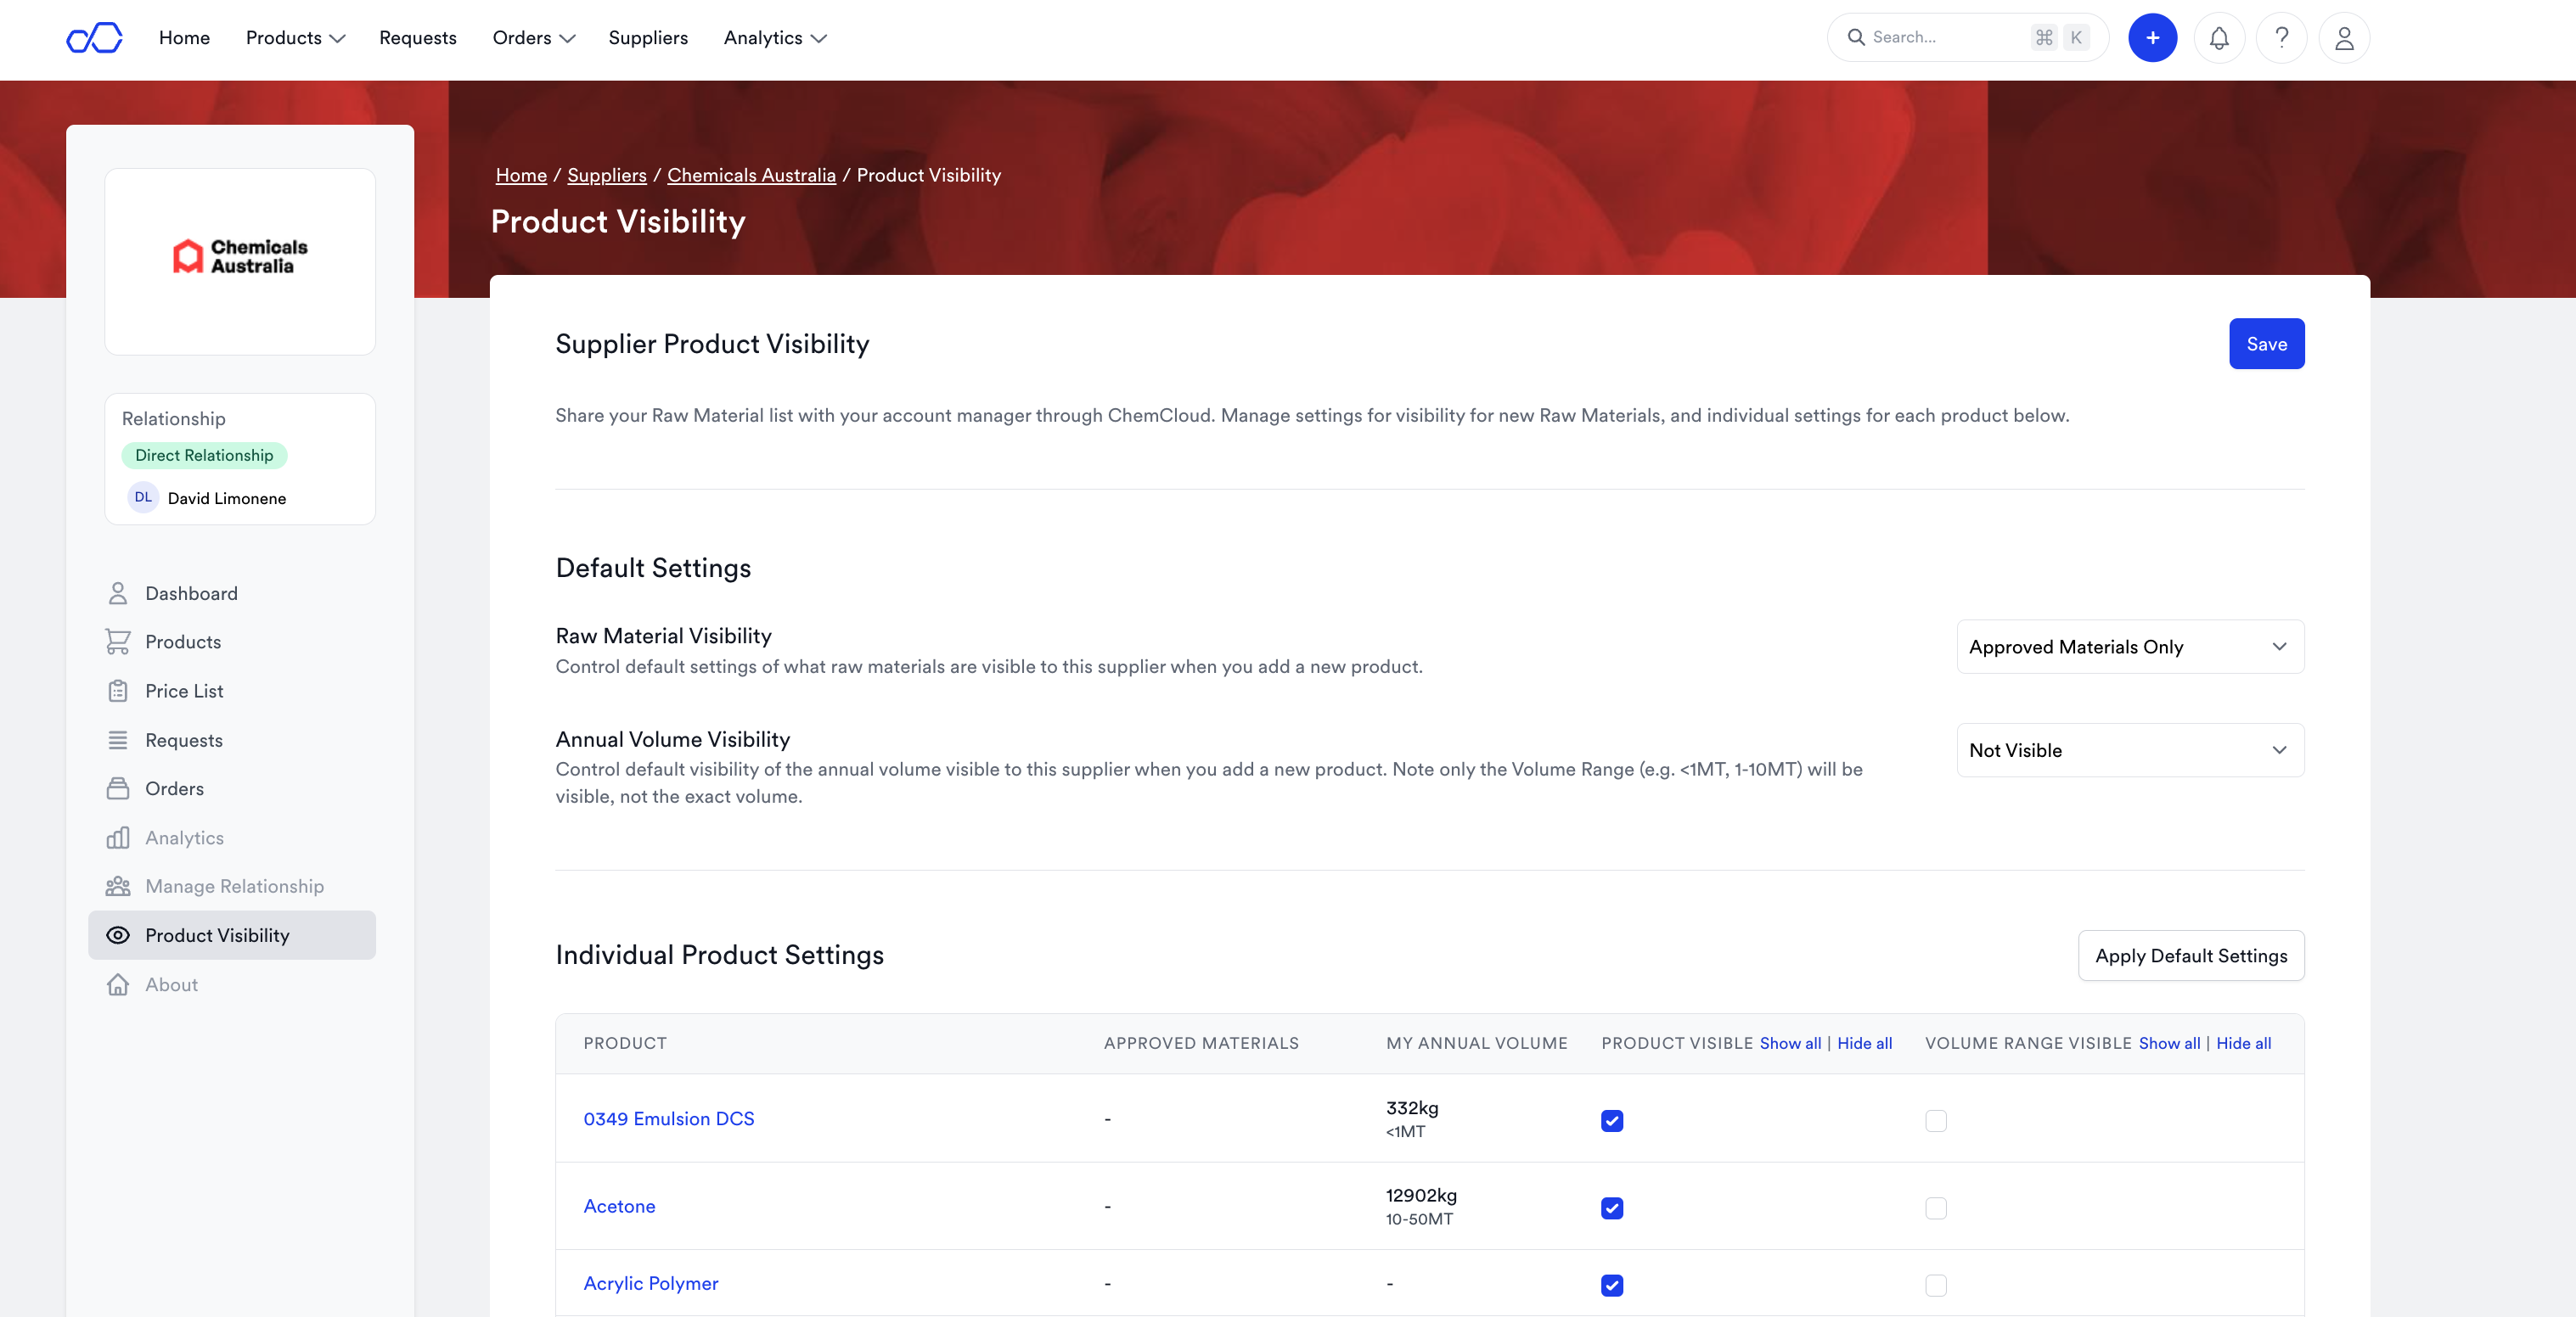Enable volume range visible for 0349 Emulsion DCS
The image size is (2576, 1317).
coord(1936,1121)
